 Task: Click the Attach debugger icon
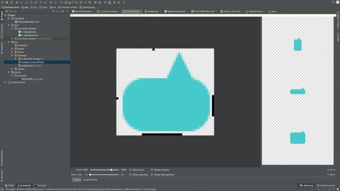90,2
